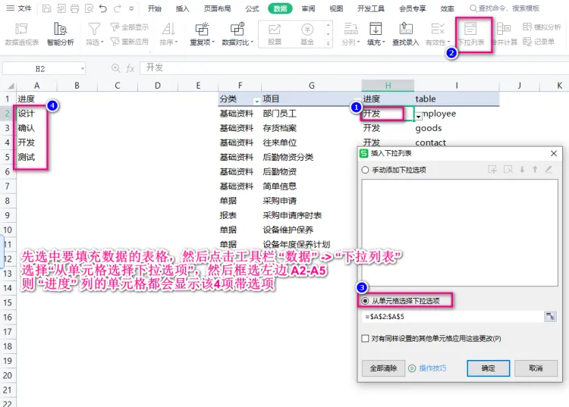Expand the quick access toolbar customize arrow
569x407 pixels.
click(131, 8)
